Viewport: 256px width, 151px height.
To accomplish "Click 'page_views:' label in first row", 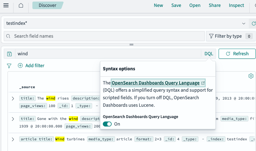I will [33, 106].
